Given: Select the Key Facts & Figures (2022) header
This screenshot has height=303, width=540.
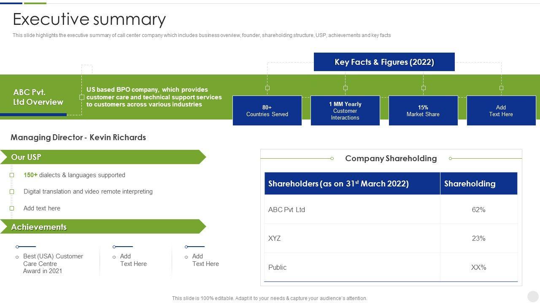Looking at the screenshot, I should (x=384, y=62).
